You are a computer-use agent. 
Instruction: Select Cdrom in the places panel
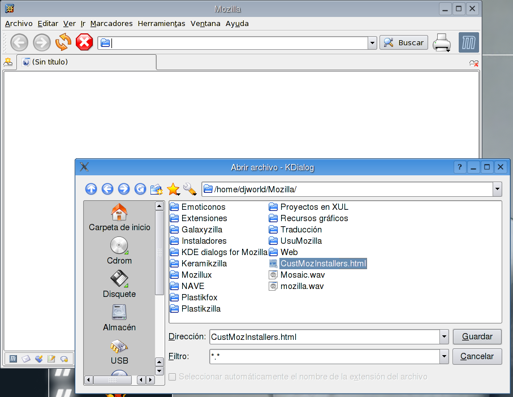[x=119, y=251]
